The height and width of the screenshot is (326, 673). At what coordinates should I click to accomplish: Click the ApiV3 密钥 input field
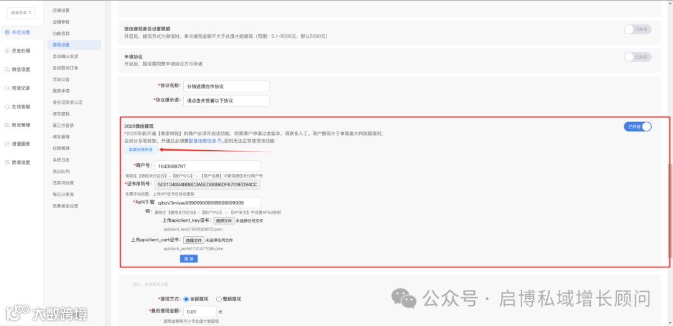[x=208, y=203]
